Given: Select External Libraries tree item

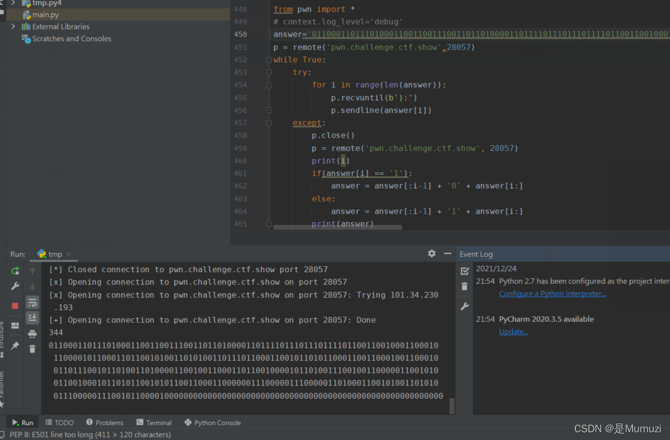Looking at the screenshot, I should pyautogui.click(x=60, y=26).
